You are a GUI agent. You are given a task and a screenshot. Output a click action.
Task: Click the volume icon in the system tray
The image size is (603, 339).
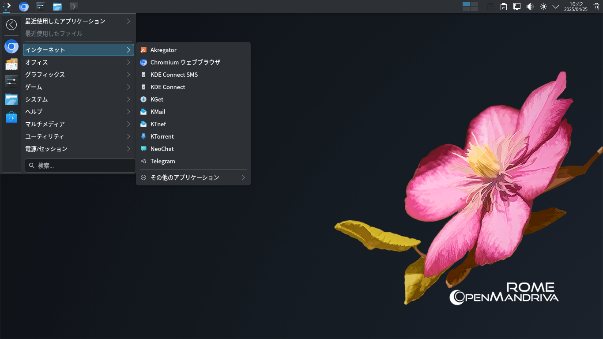530,7
